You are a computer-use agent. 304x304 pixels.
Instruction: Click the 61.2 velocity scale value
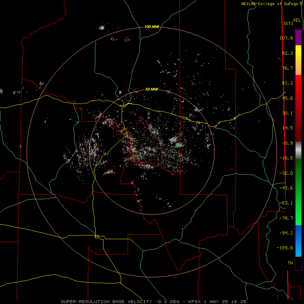[x=287, y=83]
